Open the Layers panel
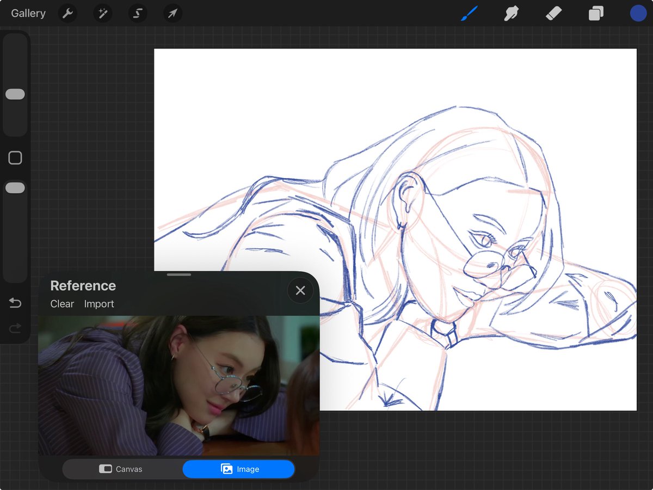This screenshot has height=490, width=653. click(x=596, y=14)
